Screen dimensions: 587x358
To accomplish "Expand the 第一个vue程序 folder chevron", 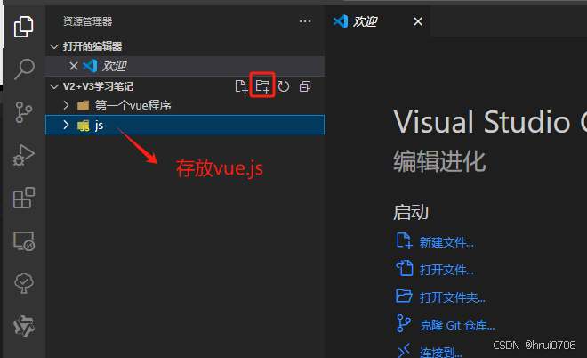I will (x=67, y=105).
